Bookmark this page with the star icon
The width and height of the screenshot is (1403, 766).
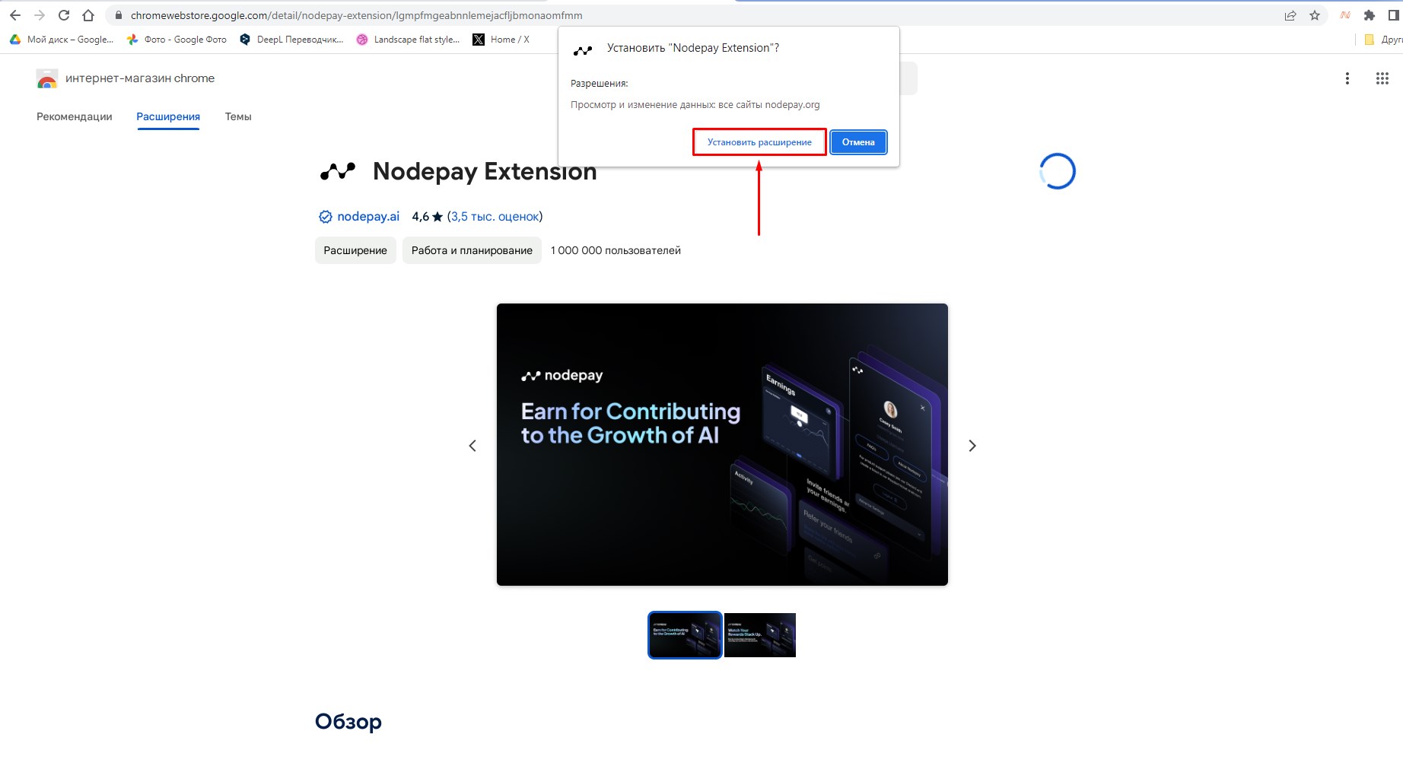pyautogui.click(x=1315, y=15)
